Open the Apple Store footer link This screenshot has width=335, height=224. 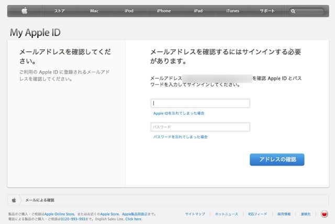[109, 214]
